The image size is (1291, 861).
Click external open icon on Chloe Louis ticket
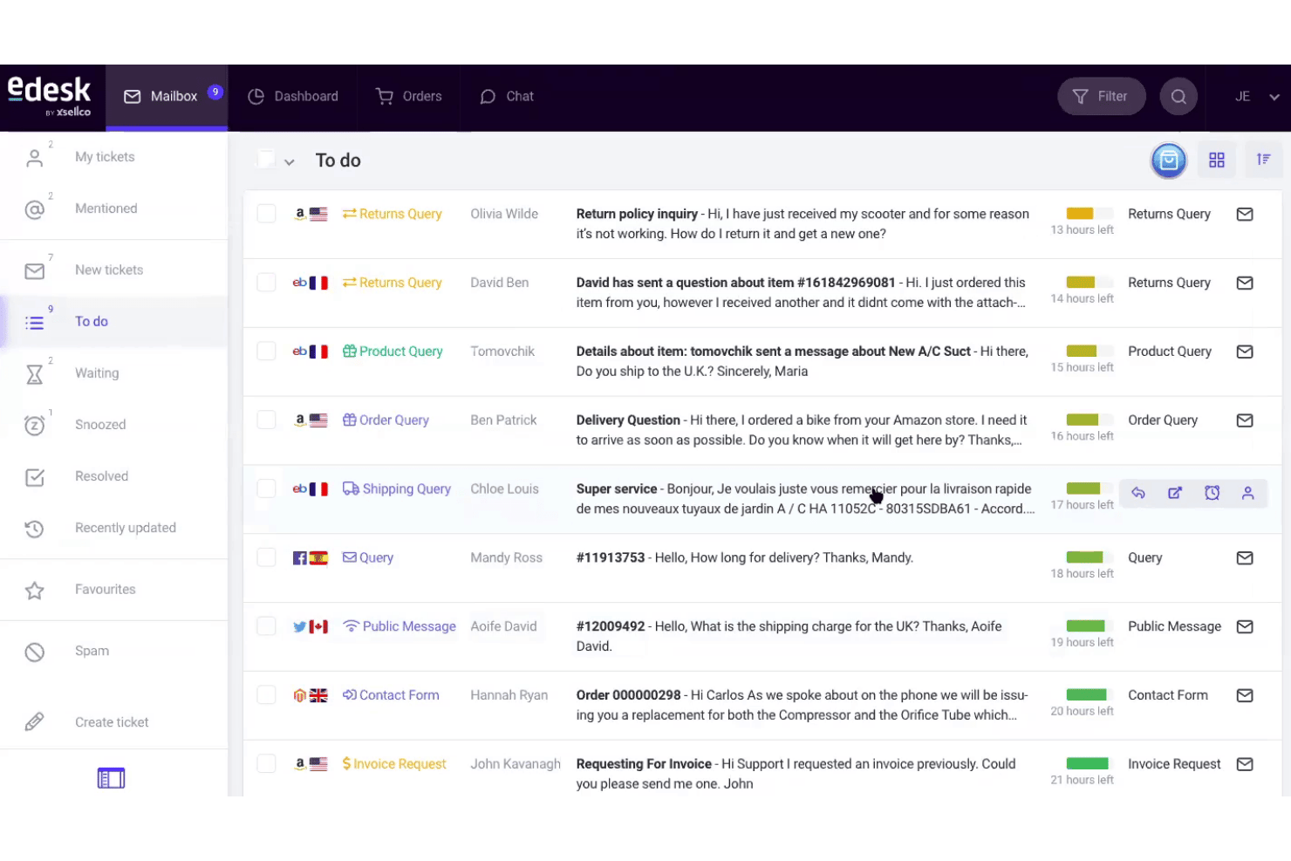(1175, 494)
